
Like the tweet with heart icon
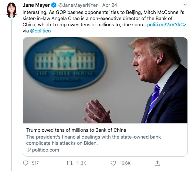tap(113, 163)
